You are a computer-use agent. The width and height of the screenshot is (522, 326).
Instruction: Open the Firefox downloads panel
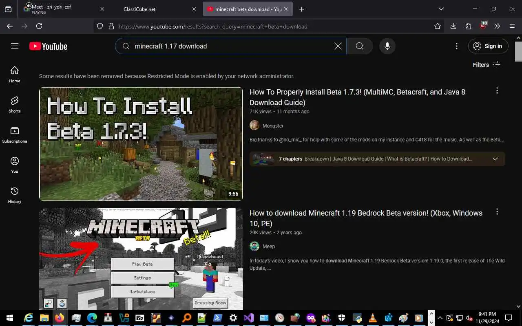click(x=453, y=26)
